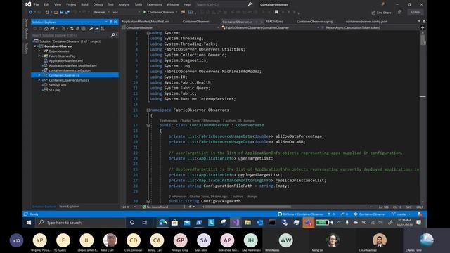This screenshot has width=450, height=253.
Task: Open File Explorer from taskbar
Action: pos(248,223)
